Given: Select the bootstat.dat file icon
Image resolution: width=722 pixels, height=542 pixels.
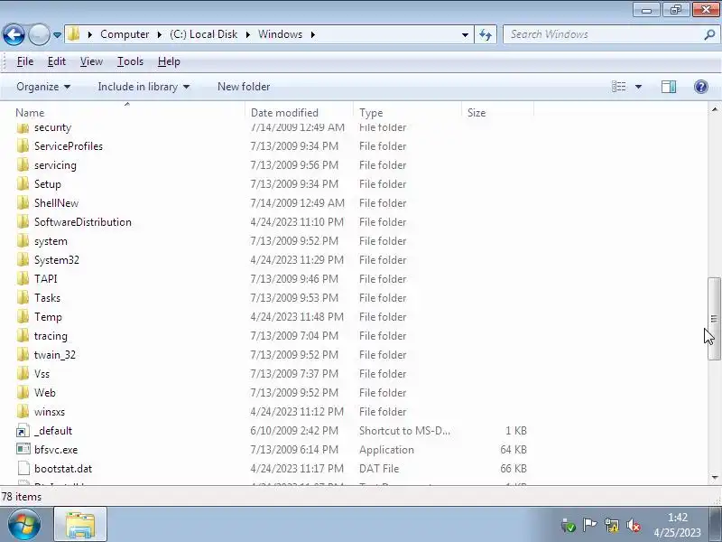Looking at the screenshot, I should point(23,468).
